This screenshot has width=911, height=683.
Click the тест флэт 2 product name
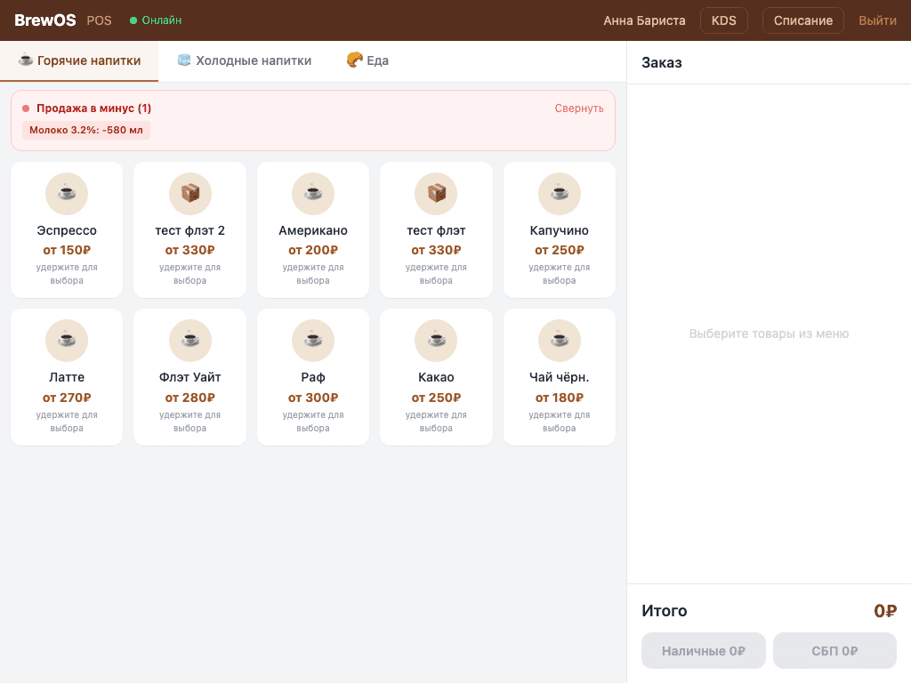(x=190, y=230)
